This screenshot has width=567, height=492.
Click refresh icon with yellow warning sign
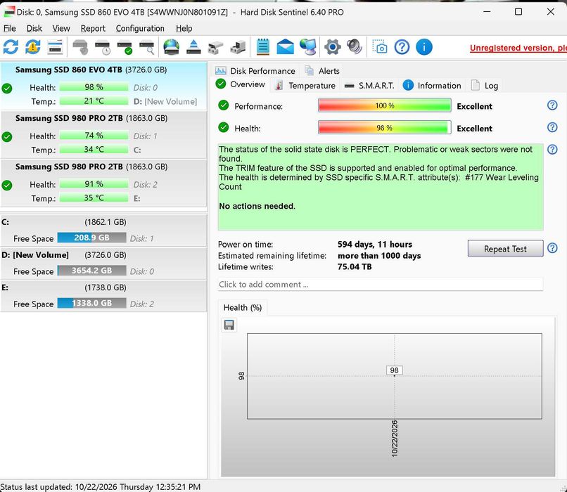[x=33, y=47]
